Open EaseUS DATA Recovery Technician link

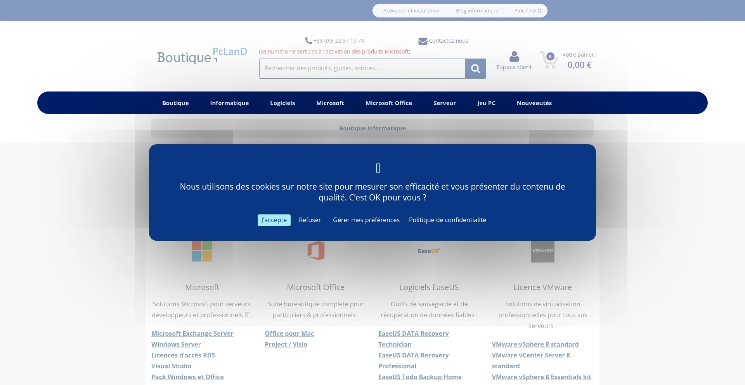[x=413, y=339]
